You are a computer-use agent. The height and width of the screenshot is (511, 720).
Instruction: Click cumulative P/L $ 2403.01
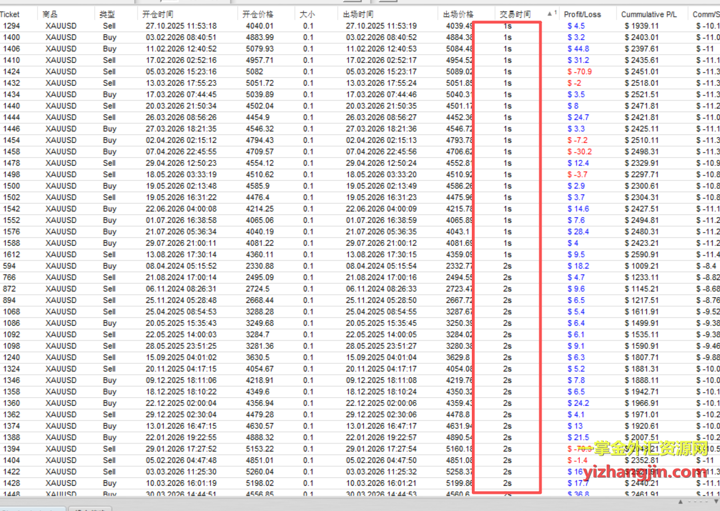point(642,37)
